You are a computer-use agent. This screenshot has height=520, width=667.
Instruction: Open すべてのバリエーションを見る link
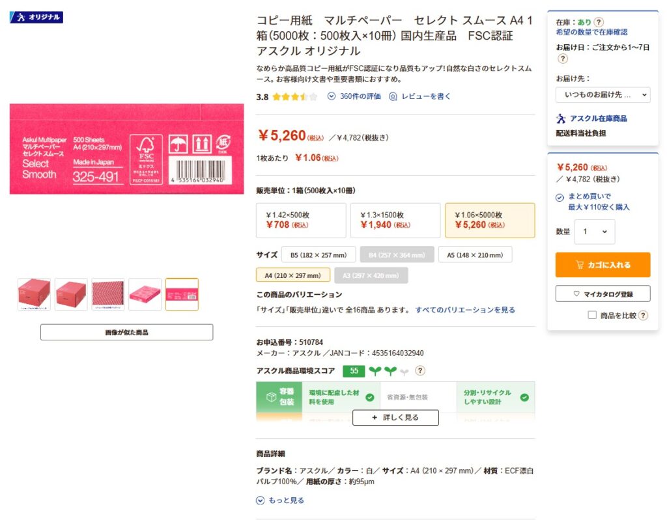[465, 310]
